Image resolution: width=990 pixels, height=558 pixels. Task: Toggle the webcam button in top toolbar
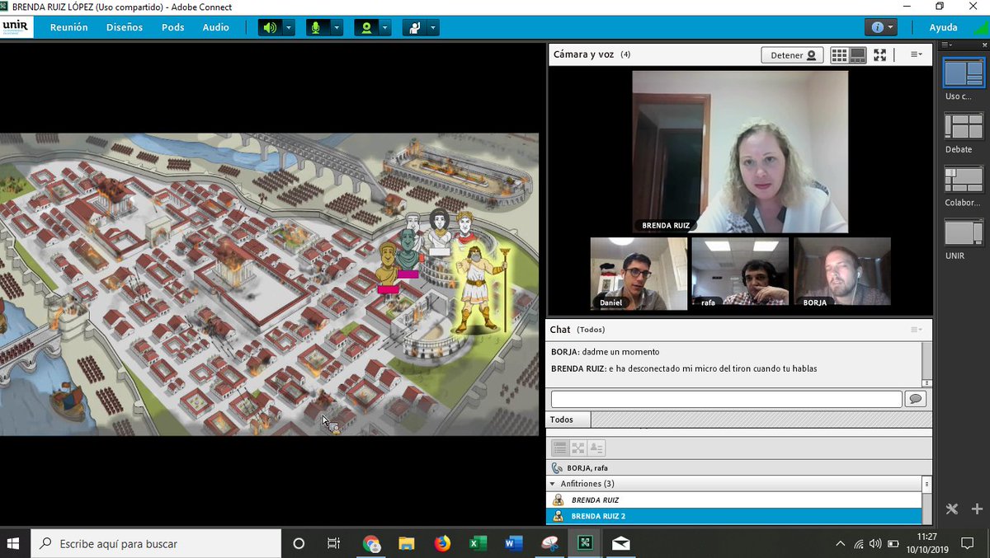[x=365, y=27]
